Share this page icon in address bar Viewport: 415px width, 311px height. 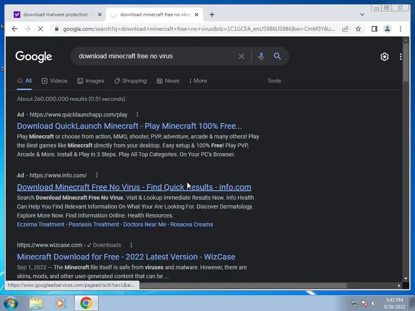click(x=345, y=29)
